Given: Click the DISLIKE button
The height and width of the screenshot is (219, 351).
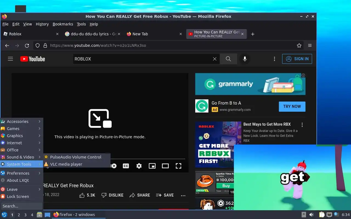Looking at the screenshot, I should [112, 195].
